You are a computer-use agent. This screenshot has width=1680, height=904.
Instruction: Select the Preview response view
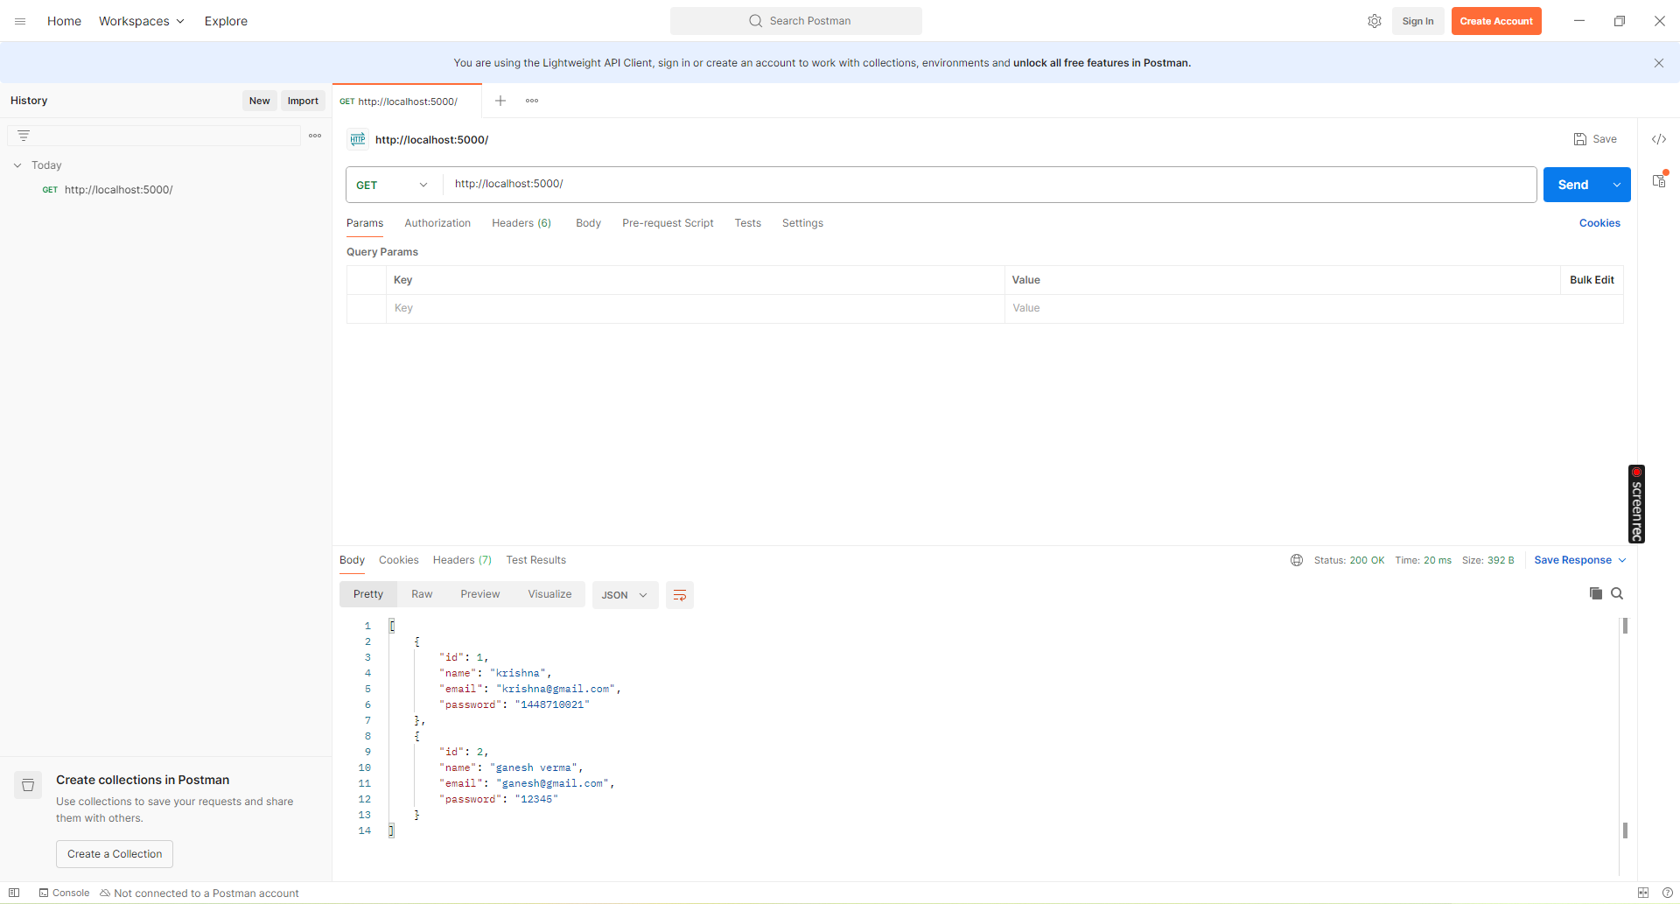pos(480,594)
